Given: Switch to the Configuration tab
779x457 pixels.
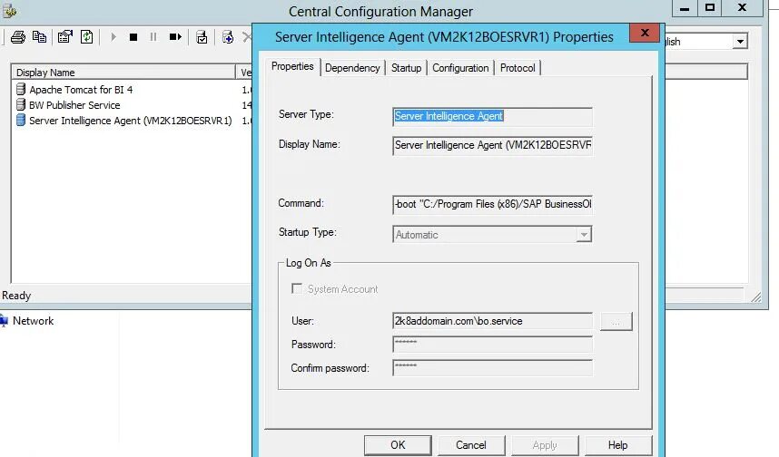Looking at the screenshot, I should pos(460,68).
